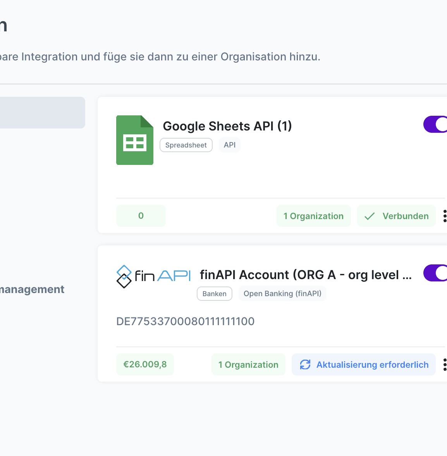Click the checkmark icon next to Verbunden
This screenshot has height=456, width=447.
coord(370,216)
